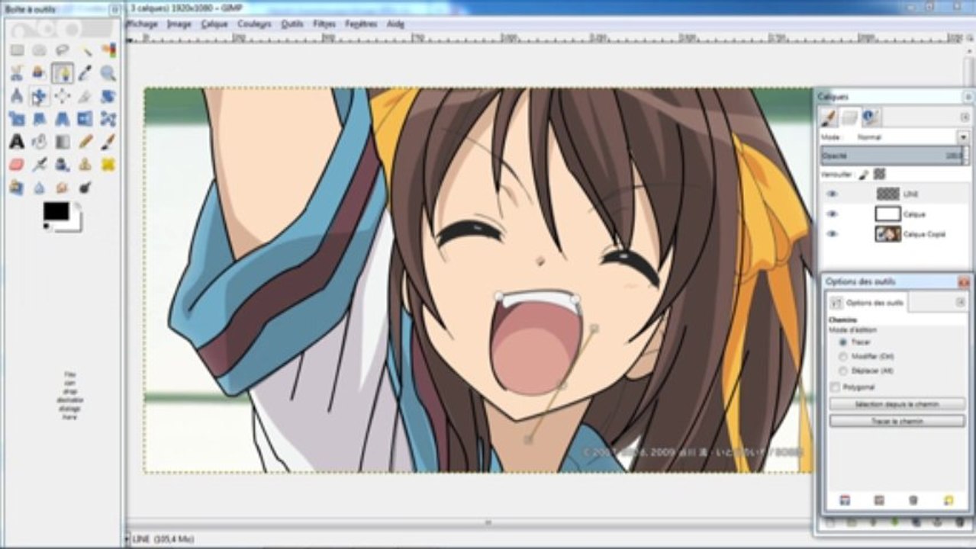Select the Dodge/Burn tool
The image size is (976, 549).
click(85, 188)
